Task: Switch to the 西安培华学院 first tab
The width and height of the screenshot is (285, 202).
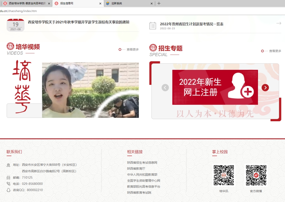Action: tap(26, 4)
